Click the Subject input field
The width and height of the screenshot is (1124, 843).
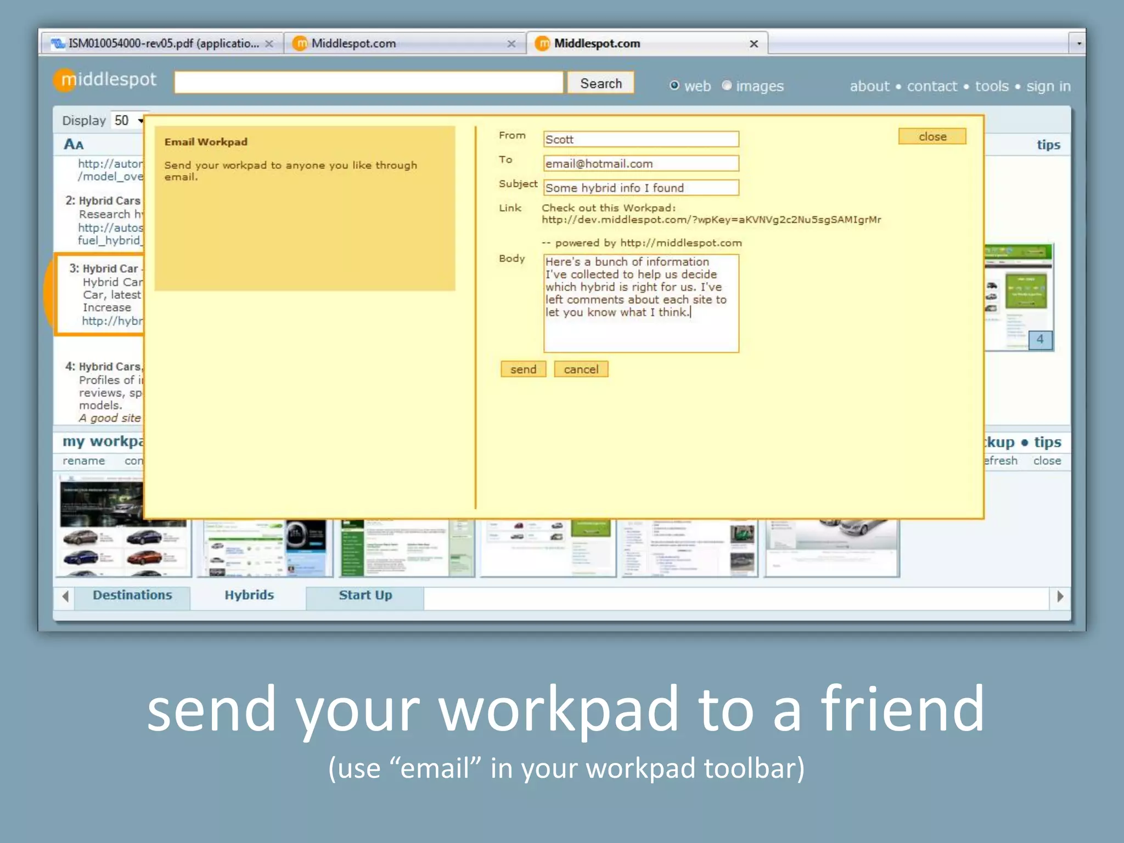[640, 188]
